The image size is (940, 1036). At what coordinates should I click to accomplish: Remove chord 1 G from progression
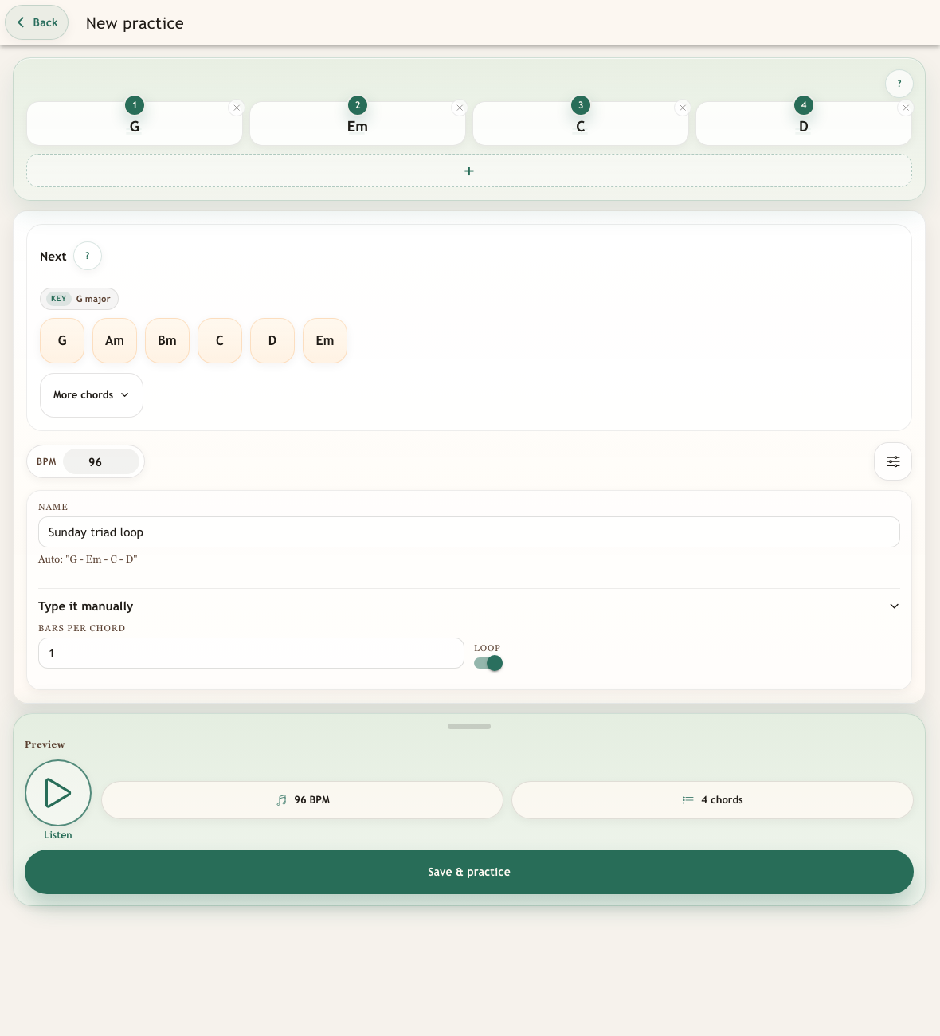(x=237, y=108)
